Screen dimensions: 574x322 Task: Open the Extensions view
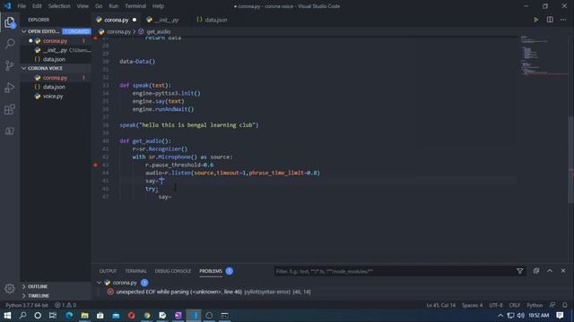[x=10, y=109]
